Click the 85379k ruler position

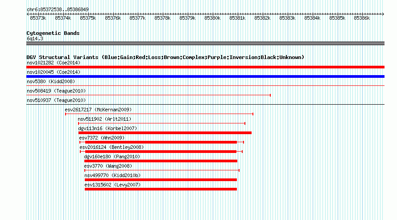coord(187,18)
